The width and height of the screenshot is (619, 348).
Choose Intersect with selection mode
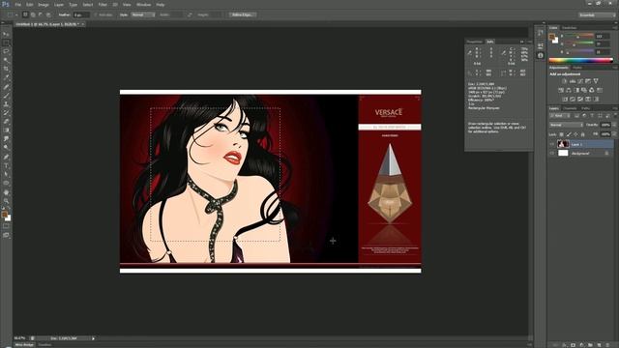48,14
